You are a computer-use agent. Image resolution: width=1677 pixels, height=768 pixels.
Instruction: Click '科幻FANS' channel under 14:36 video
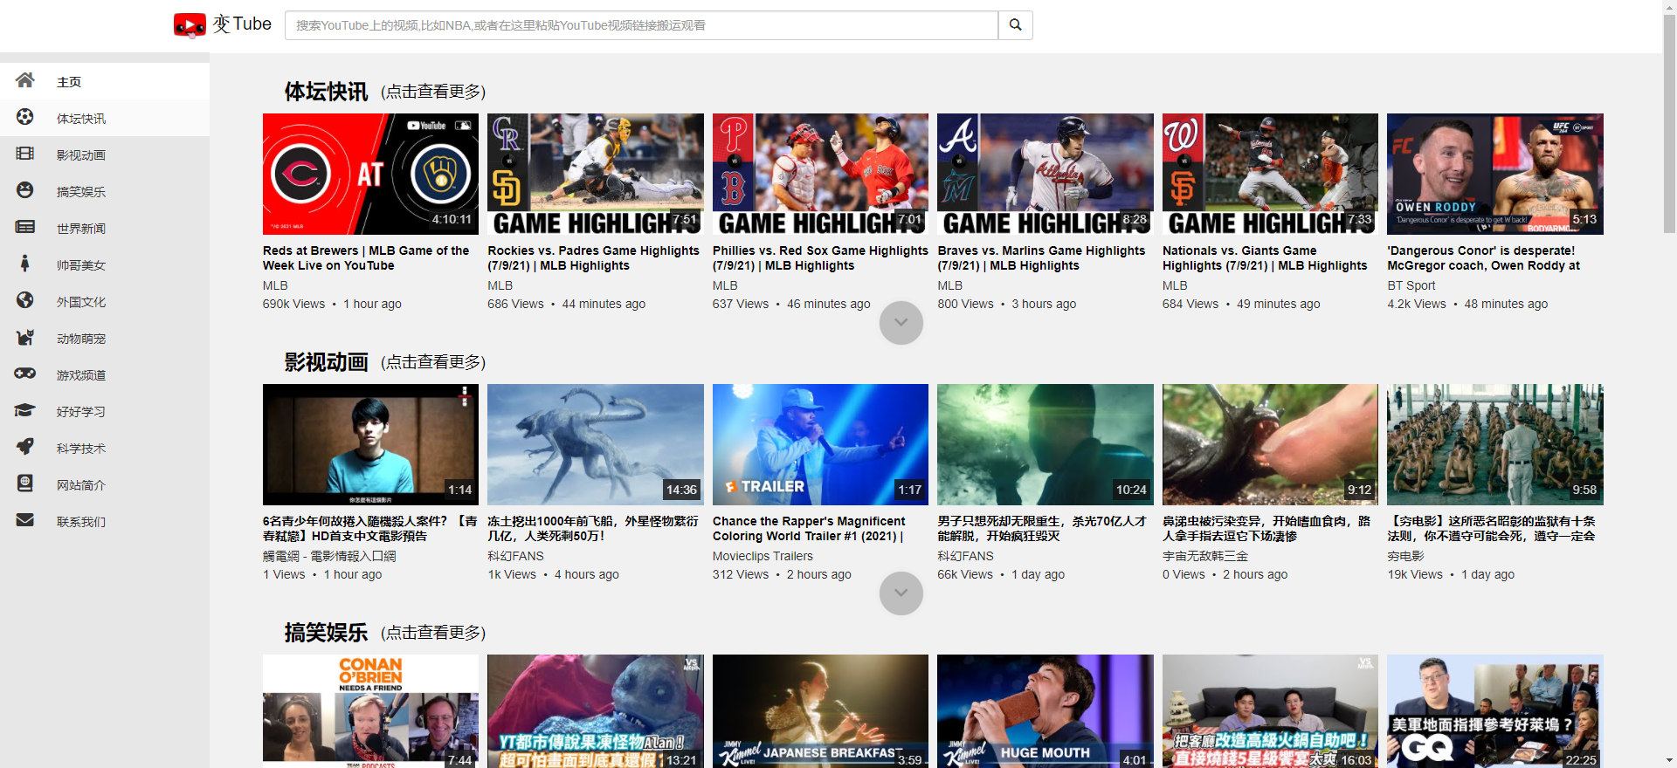click(x=515, y=556)
